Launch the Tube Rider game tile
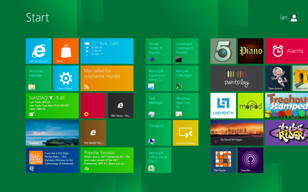Viewport: 308px width, 192px height. pos(287,133)
